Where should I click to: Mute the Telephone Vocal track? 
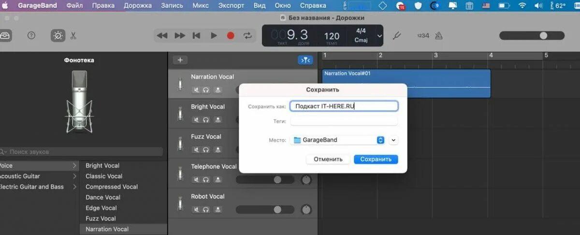pos(196,180)
